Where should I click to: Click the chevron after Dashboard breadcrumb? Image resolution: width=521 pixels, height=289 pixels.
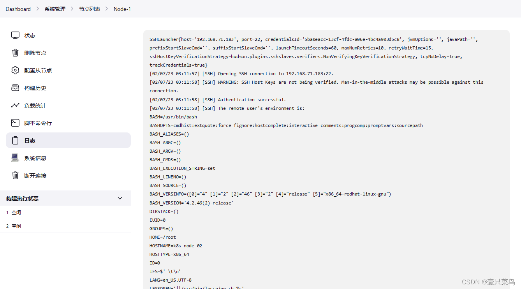point(37,9)
